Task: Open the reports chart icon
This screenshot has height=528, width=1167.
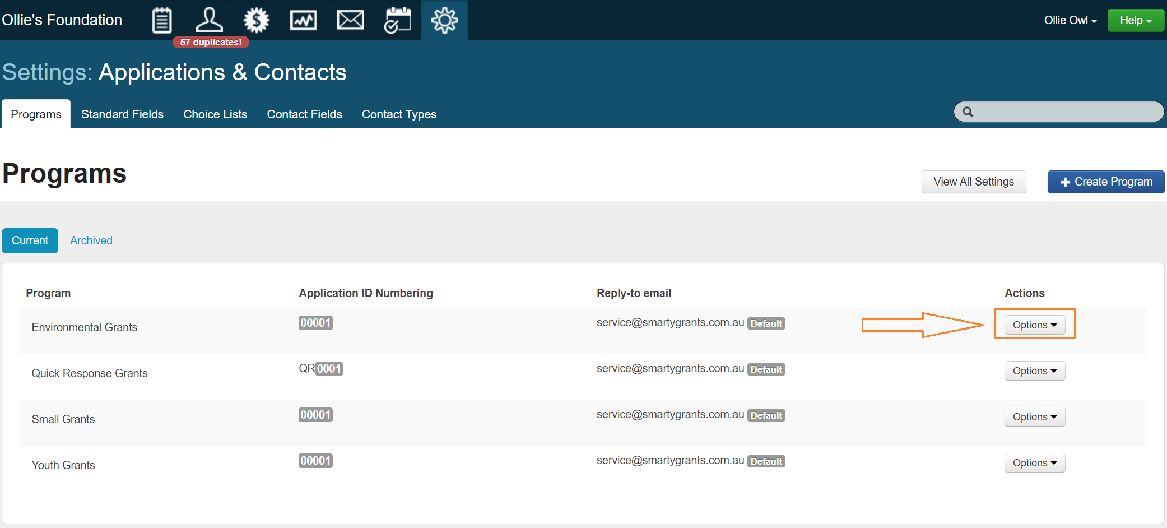Action: 303,21
